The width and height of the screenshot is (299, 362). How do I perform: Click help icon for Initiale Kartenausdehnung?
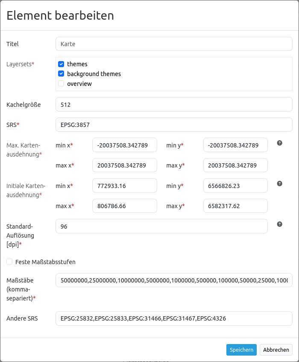click(280, 183)
